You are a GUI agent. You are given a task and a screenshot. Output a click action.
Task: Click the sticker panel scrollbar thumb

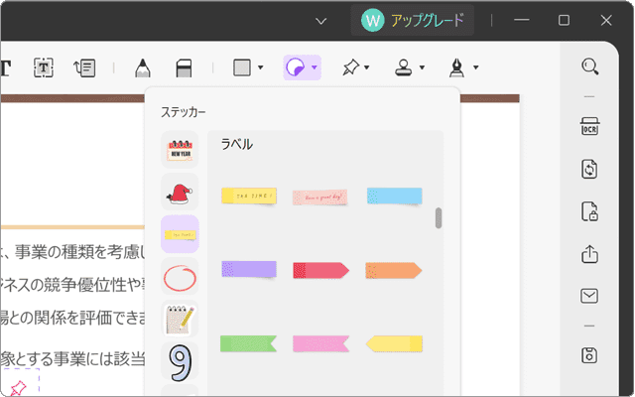pos(439,218)
